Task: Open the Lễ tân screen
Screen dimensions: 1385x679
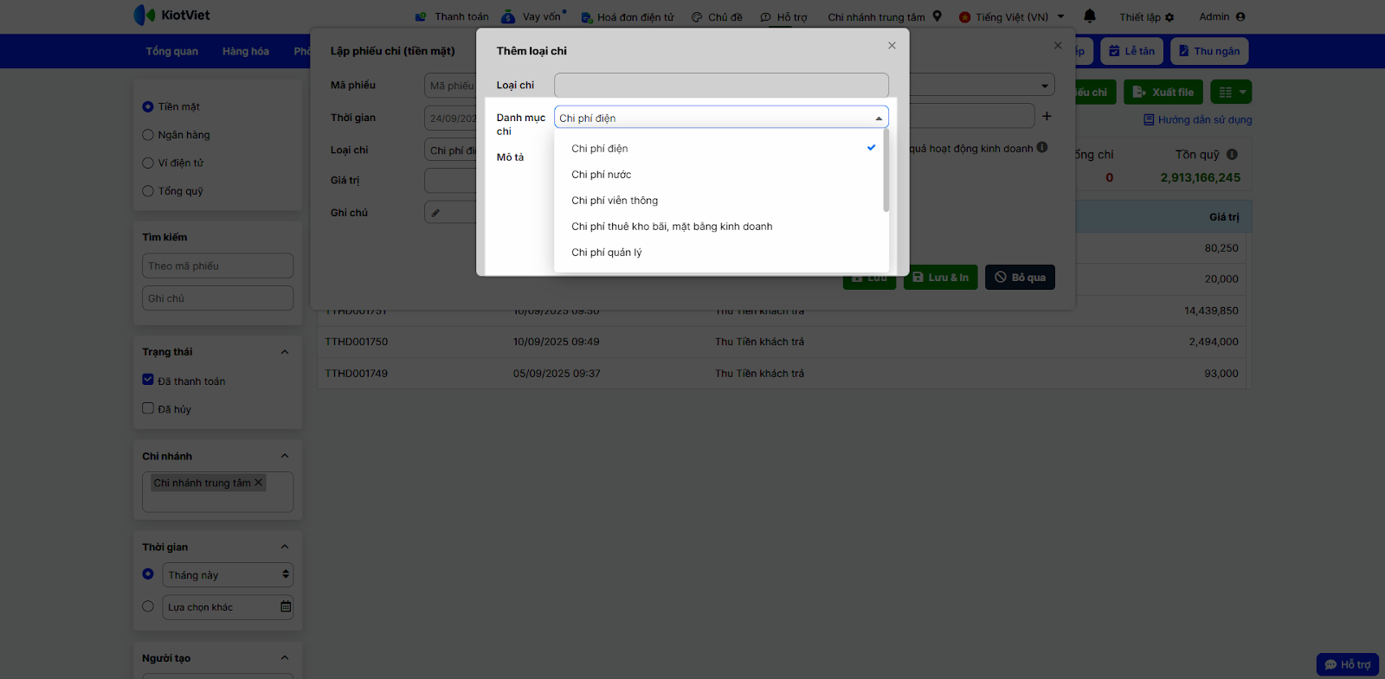Action: pyautogui.click(x=1132, y=51)
